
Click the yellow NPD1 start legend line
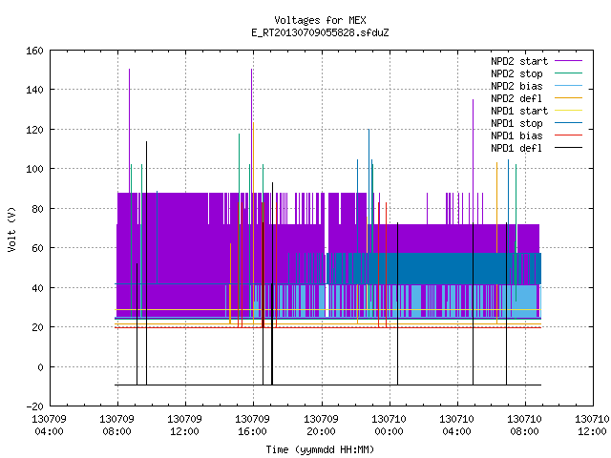pyautogui.click(x=568, y=111)
